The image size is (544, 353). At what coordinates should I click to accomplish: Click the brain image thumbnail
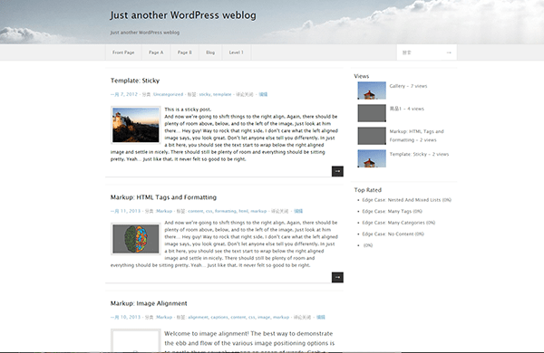pos(136,239)
